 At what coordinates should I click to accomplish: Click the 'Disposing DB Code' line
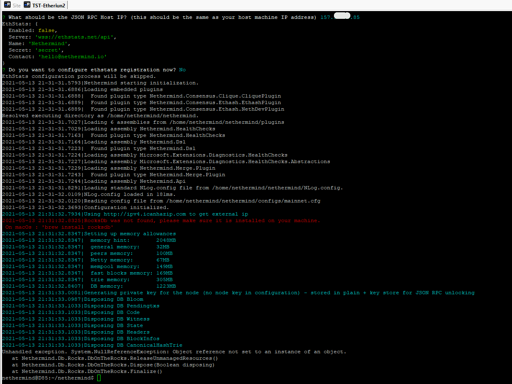tap(71, 312)
